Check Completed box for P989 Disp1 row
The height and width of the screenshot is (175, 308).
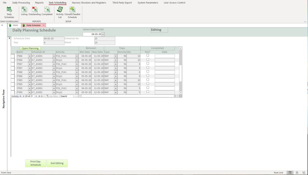coord(148,84)
